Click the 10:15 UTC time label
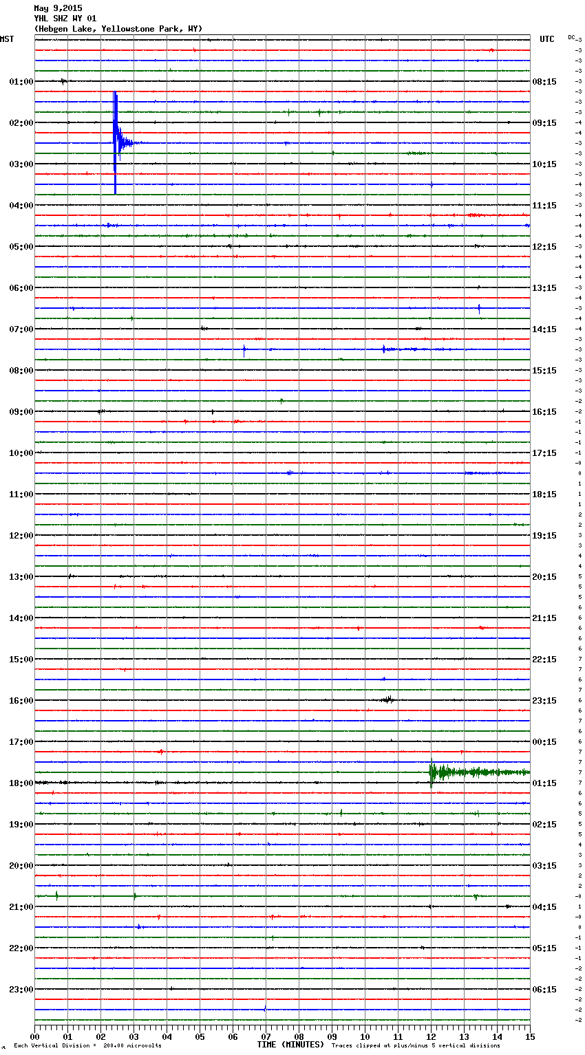Viewport: 585px width, 1055px height. (544, 164)
